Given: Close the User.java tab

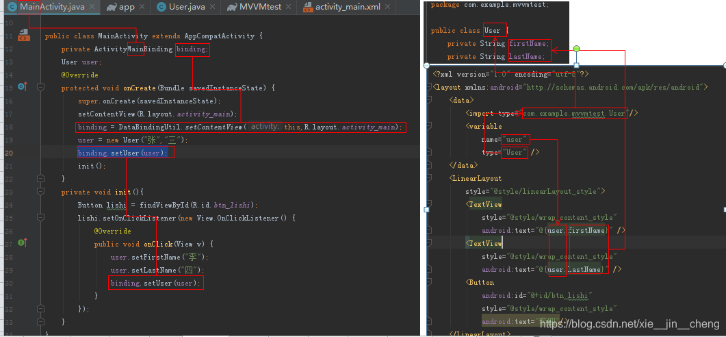Looking at the screenshot, I should [213, 8].
